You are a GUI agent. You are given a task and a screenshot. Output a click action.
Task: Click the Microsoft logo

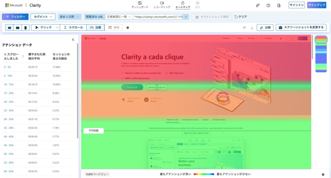pyautogui.click(x=14, y=5)
